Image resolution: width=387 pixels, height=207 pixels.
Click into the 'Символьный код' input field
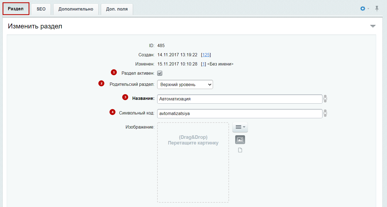240,113
